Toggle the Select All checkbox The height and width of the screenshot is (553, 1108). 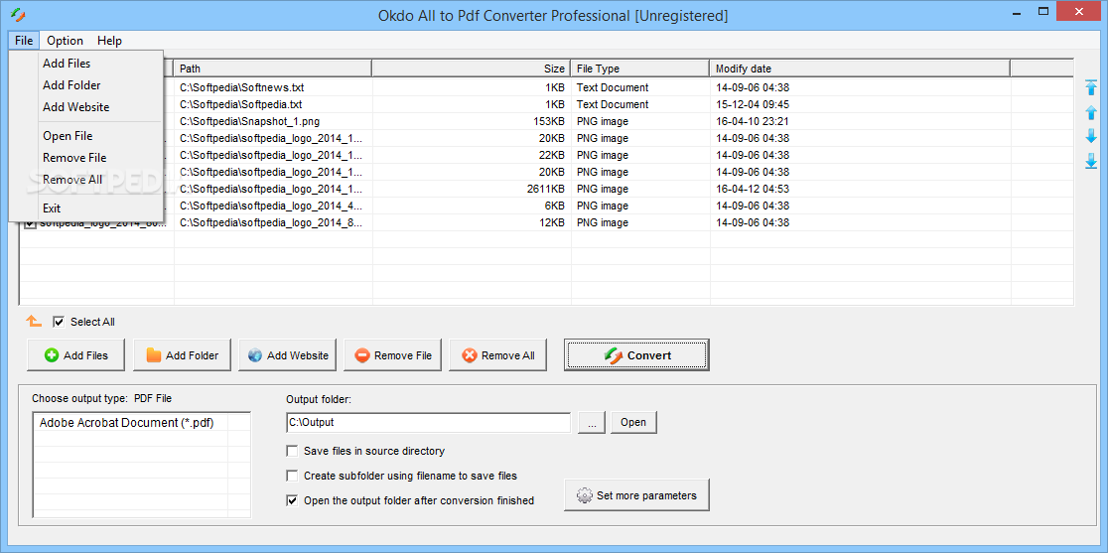tap(59, 322)
